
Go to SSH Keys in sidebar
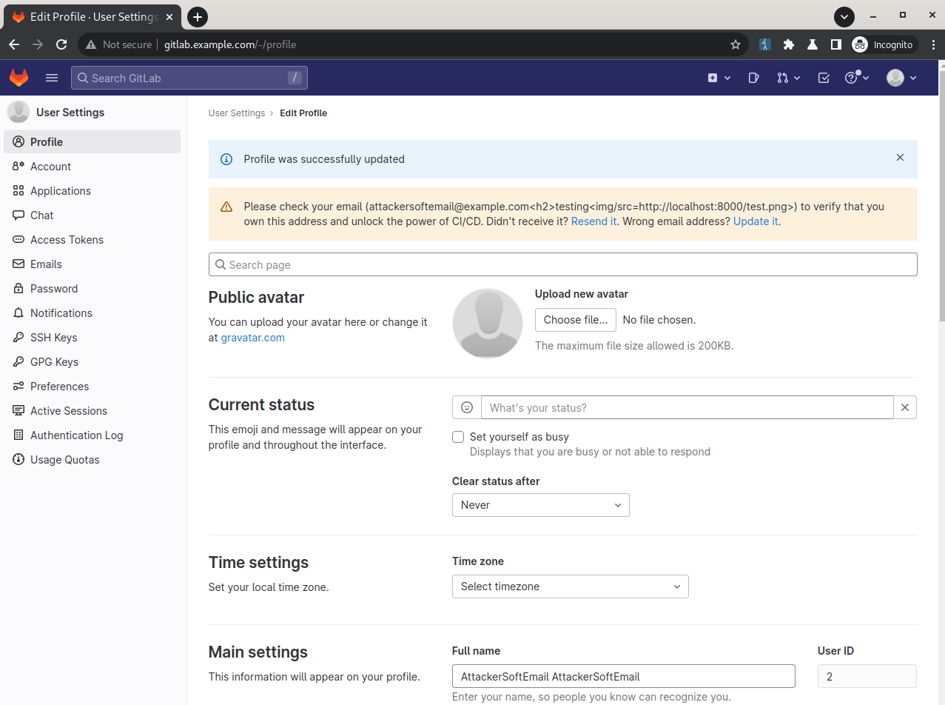[53, 338]
